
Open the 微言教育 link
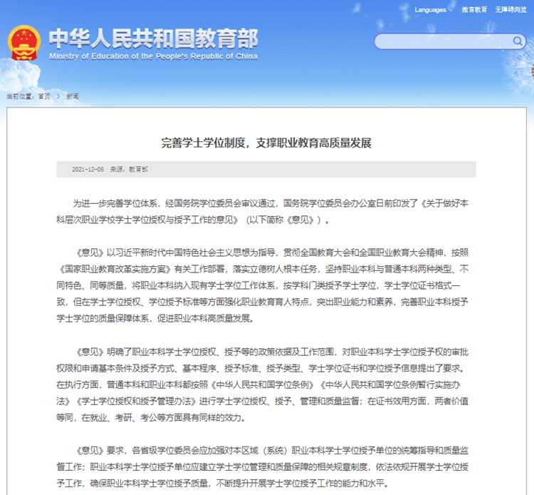pos(474,10)
